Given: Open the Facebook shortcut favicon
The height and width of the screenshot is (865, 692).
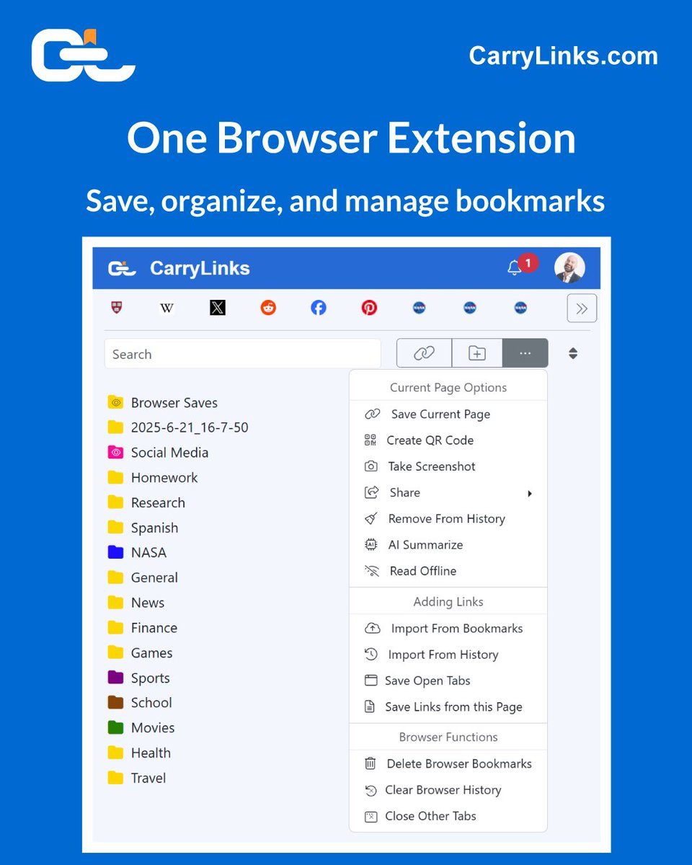Looking at the screenshot, I should coord(319,308).
